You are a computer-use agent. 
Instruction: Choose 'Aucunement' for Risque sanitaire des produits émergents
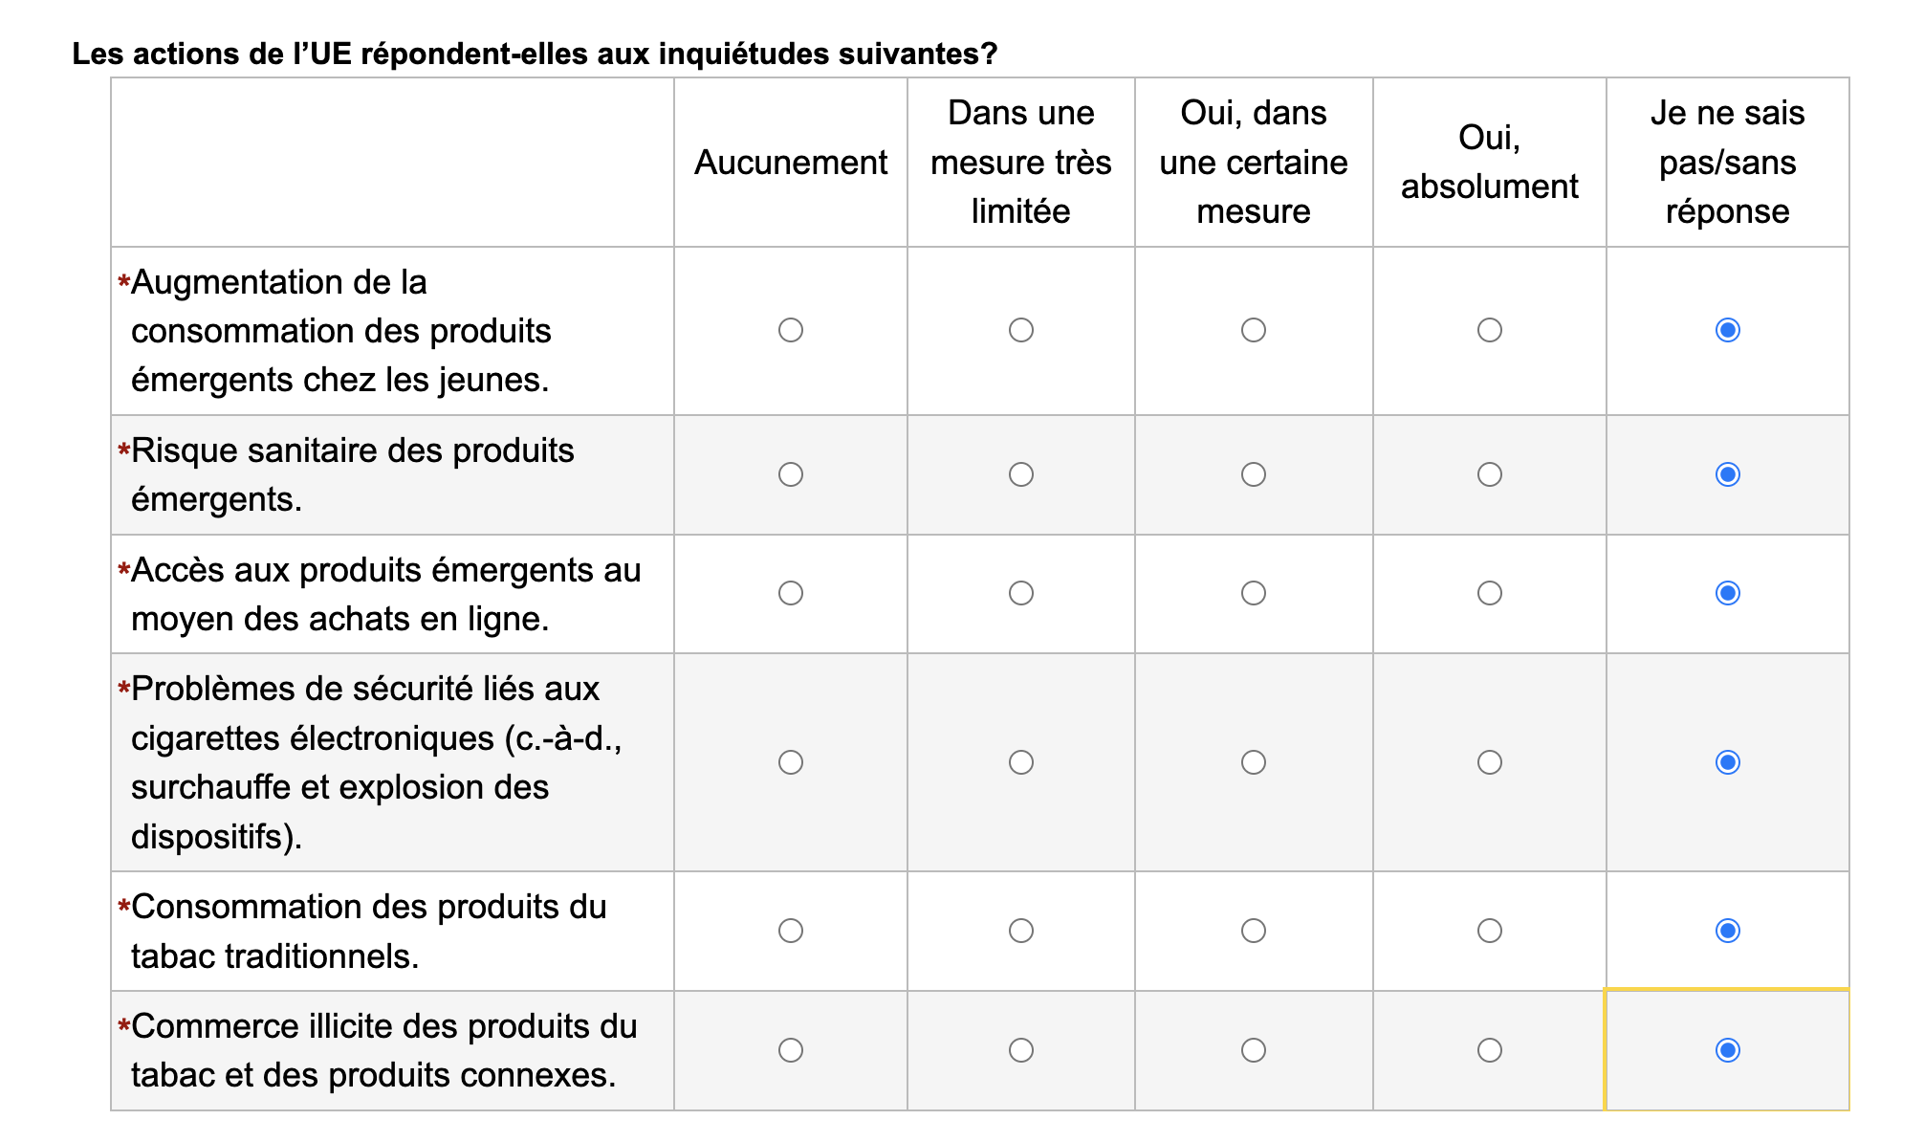coord(791,474)
